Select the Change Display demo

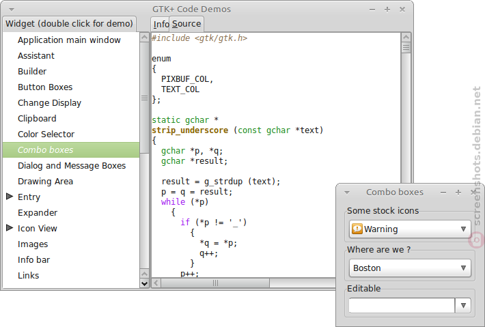71,103
